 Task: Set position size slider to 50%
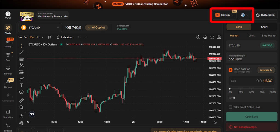(252, 89)
